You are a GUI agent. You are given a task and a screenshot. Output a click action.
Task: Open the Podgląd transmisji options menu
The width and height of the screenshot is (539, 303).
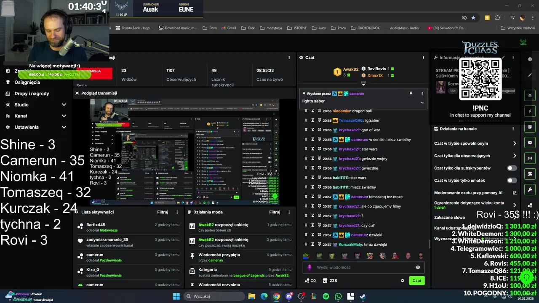click(289, 93)
